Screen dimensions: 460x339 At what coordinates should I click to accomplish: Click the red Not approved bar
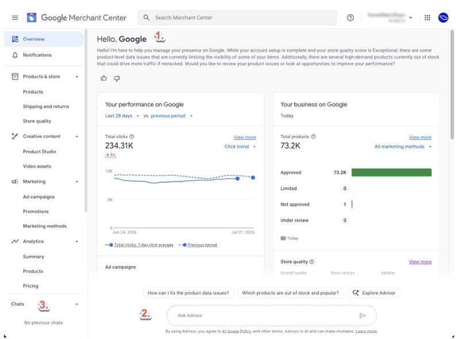pyautogui.click(x=352, y=205)
